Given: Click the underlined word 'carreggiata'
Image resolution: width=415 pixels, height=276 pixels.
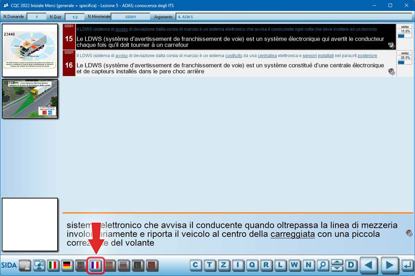Looking at the screenshot, I should (292, 234).
